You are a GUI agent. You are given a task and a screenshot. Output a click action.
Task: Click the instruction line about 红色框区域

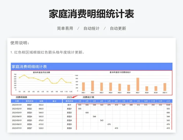pos(48,52)
